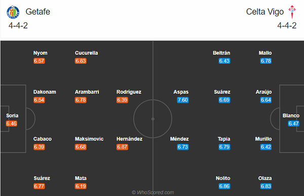Click player name Beltrán
The width and height of the screenshot is (304, 196).
click(221, 53)
